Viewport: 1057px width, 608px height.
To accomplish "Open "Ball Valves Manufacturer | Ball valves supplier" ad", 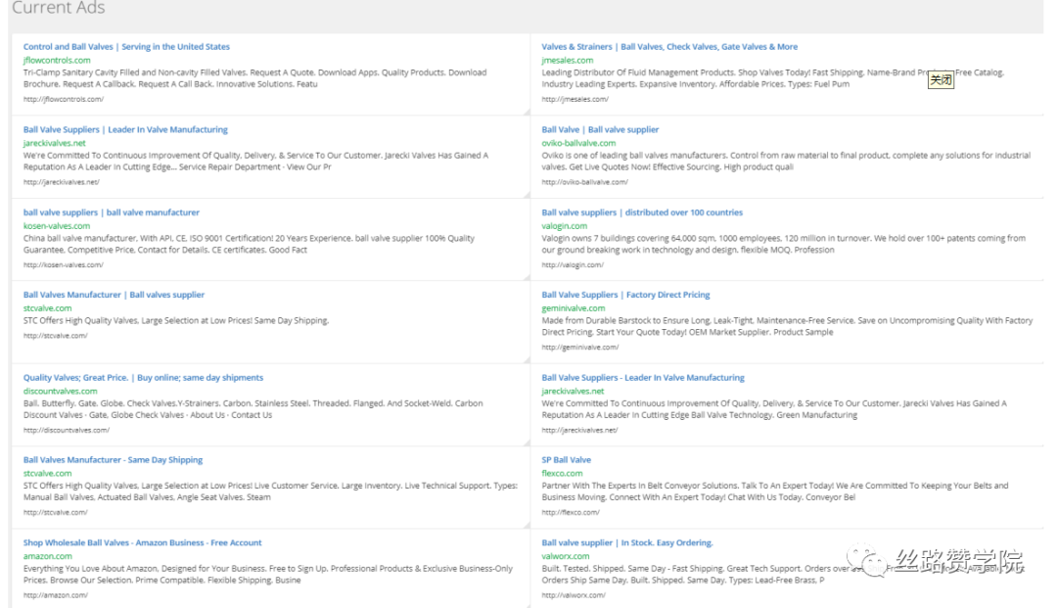I will tap(114, 295).
